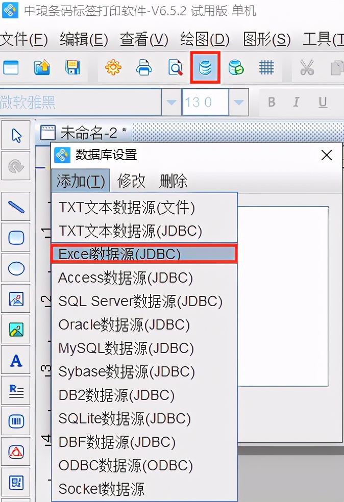This screenshot has width=344, height=502.
Task: Click the gray rotate tool icon
Action: 16,166
